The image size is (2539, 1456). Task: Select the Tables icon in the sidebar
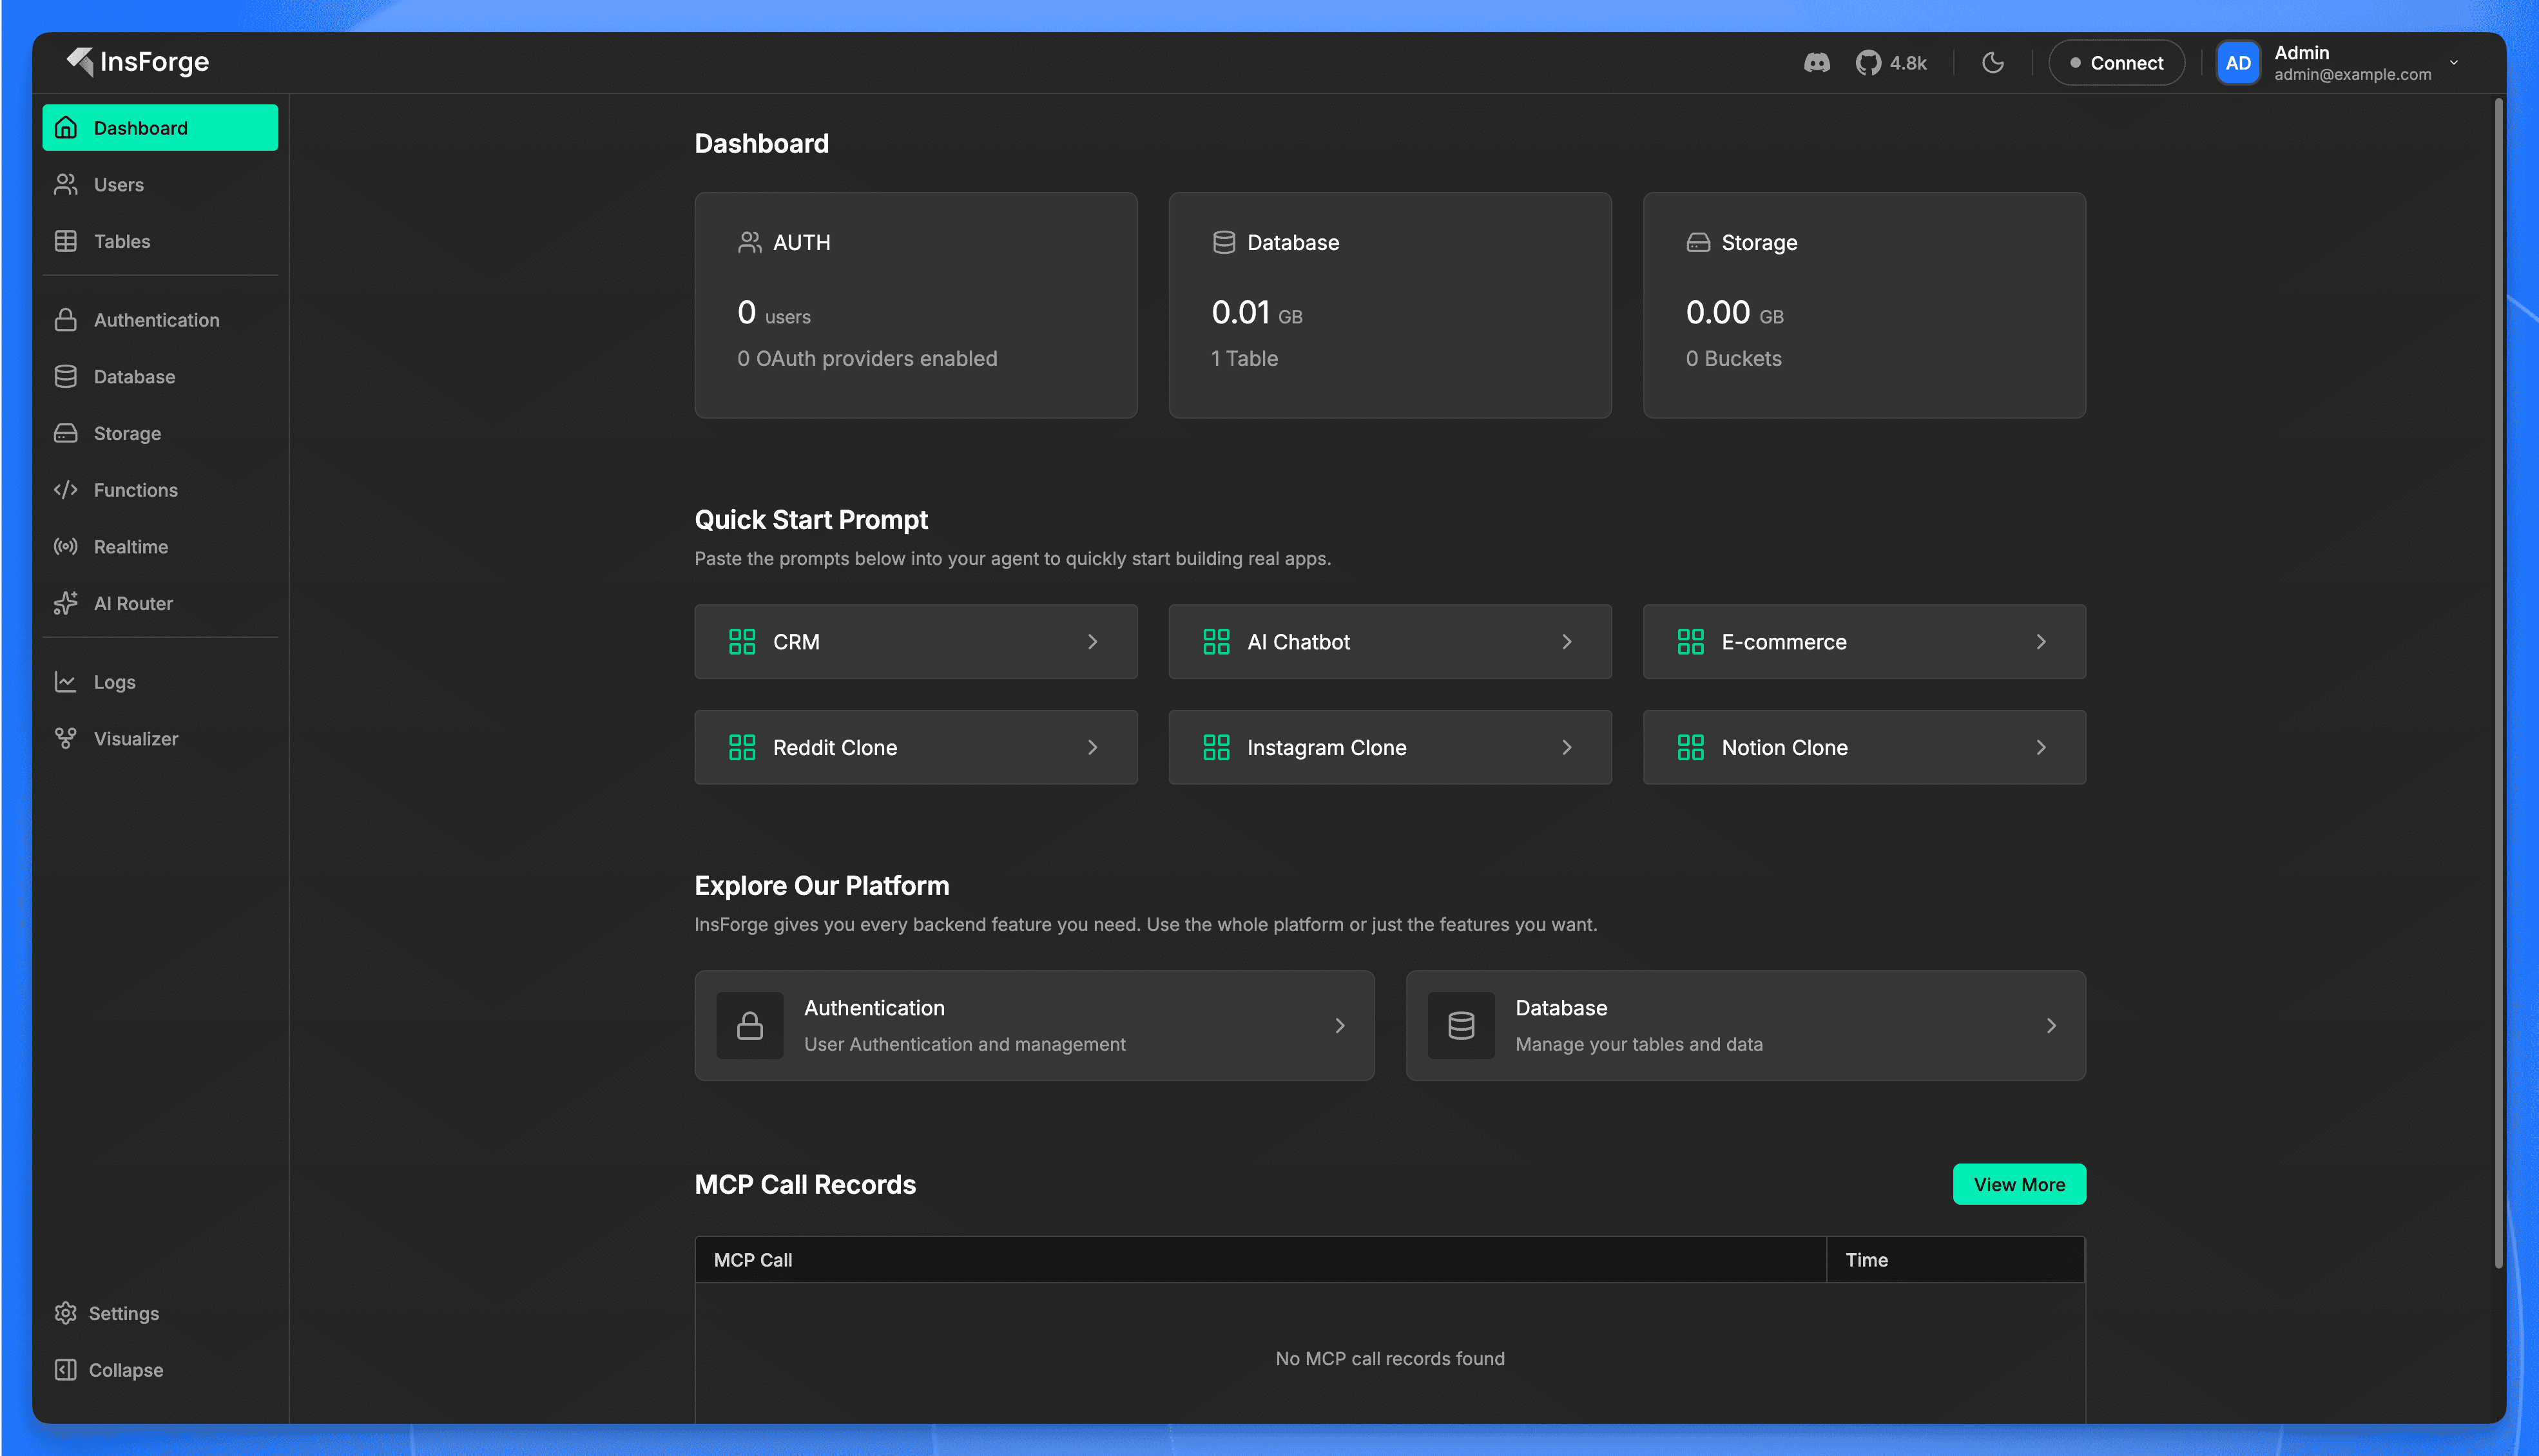click(65, 241)
